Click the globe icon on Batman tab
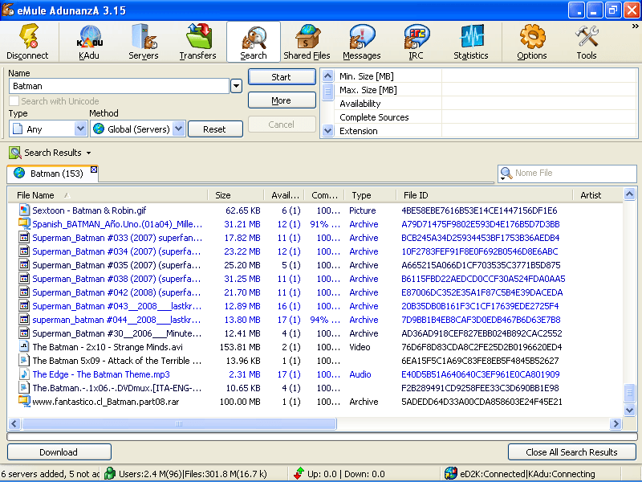642x482 pixels. coord(19,173)
